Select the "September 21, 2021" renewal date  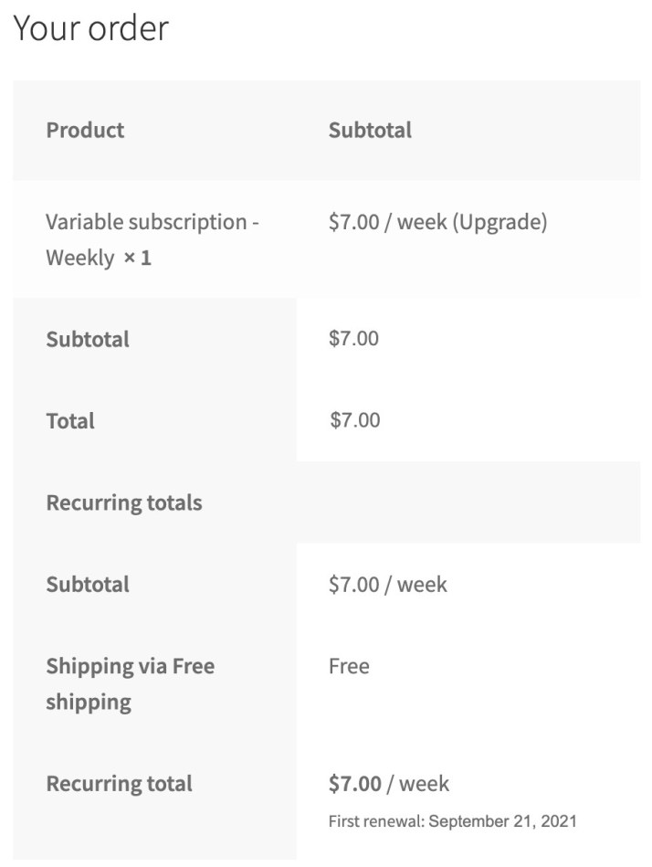pos(502,821)
